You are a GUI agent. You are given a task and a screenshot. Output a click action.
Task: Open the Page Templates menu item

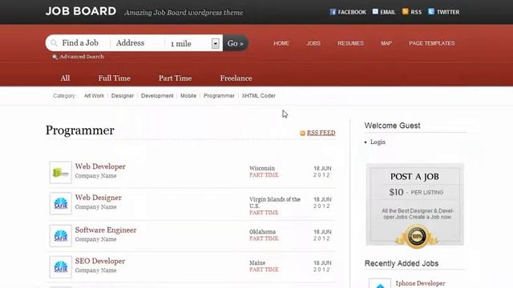click(x=432, y=43)
